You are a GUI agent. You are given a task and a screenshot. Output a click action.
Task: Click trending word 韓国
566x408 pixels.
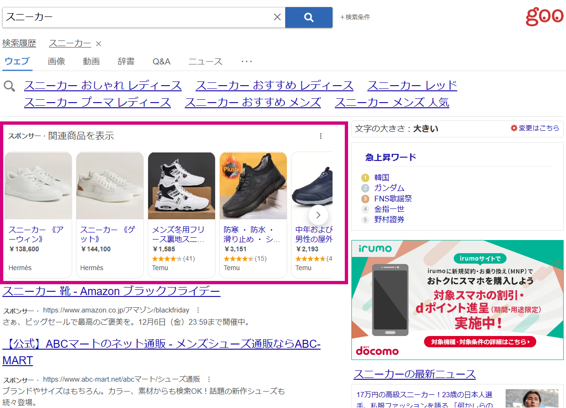[382, 177]
